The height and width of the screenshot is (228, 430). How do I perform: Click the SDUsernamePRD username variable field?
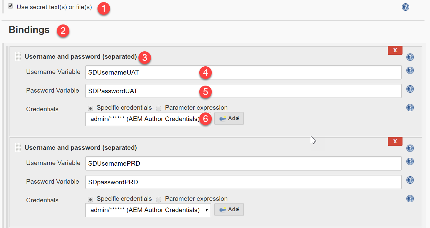[243, 164]
